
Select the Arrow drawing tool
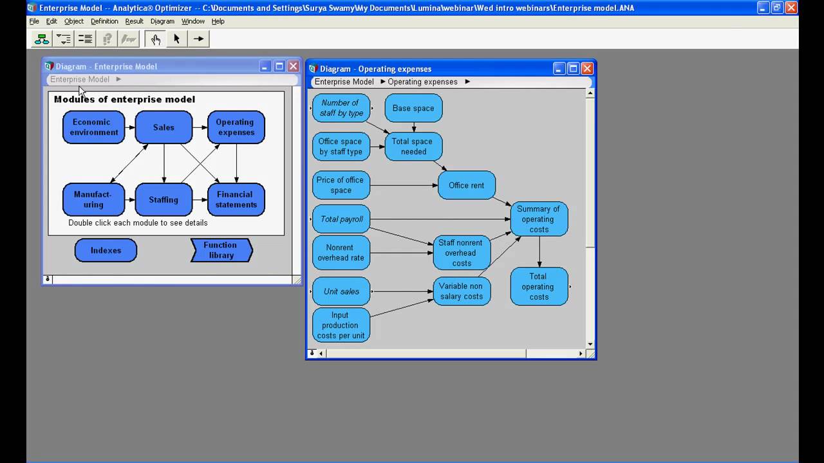[x=198, y=39]
